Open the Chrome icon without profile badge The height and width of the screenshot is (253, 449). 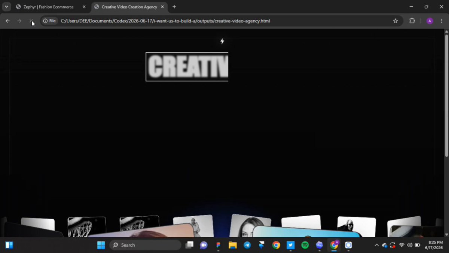(x=276, y=245)
